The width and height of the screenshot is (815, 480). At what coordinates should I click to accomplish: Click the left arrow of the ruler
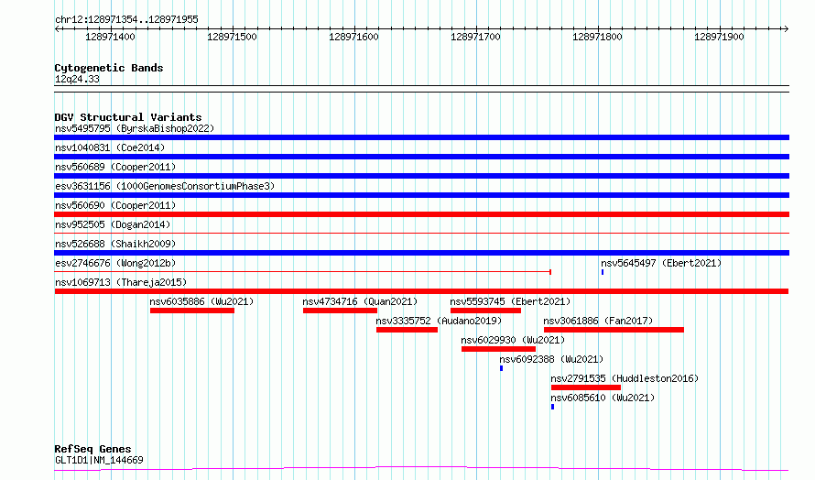coord(57,29)
